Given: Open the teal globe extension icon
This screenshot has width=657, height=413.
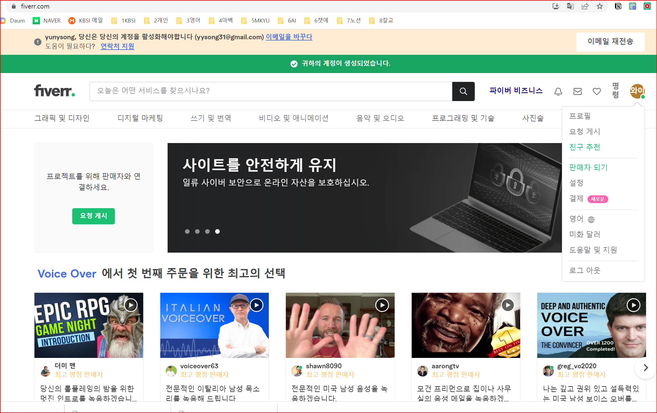Looking at the screenshot, I should [633, 6].
